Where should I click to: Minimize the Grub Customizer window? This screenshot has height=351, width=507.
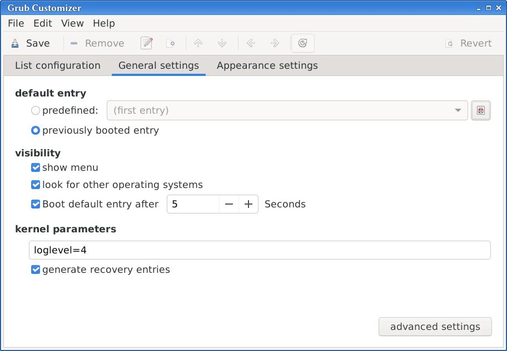479,8
